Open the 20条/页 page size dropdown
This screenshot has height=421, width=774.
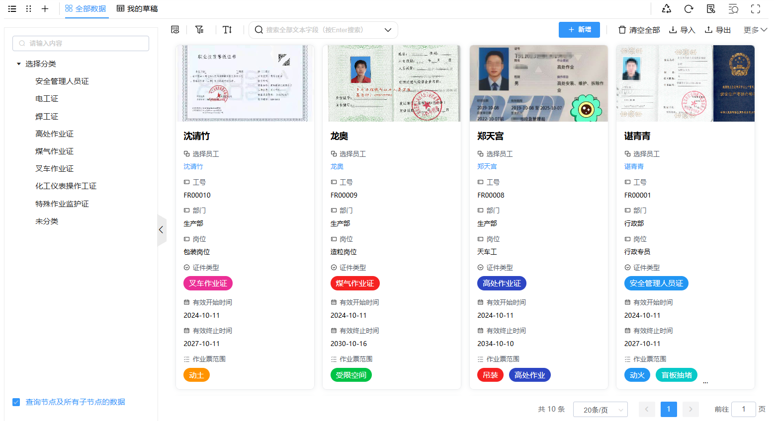[x=600, y=410]
